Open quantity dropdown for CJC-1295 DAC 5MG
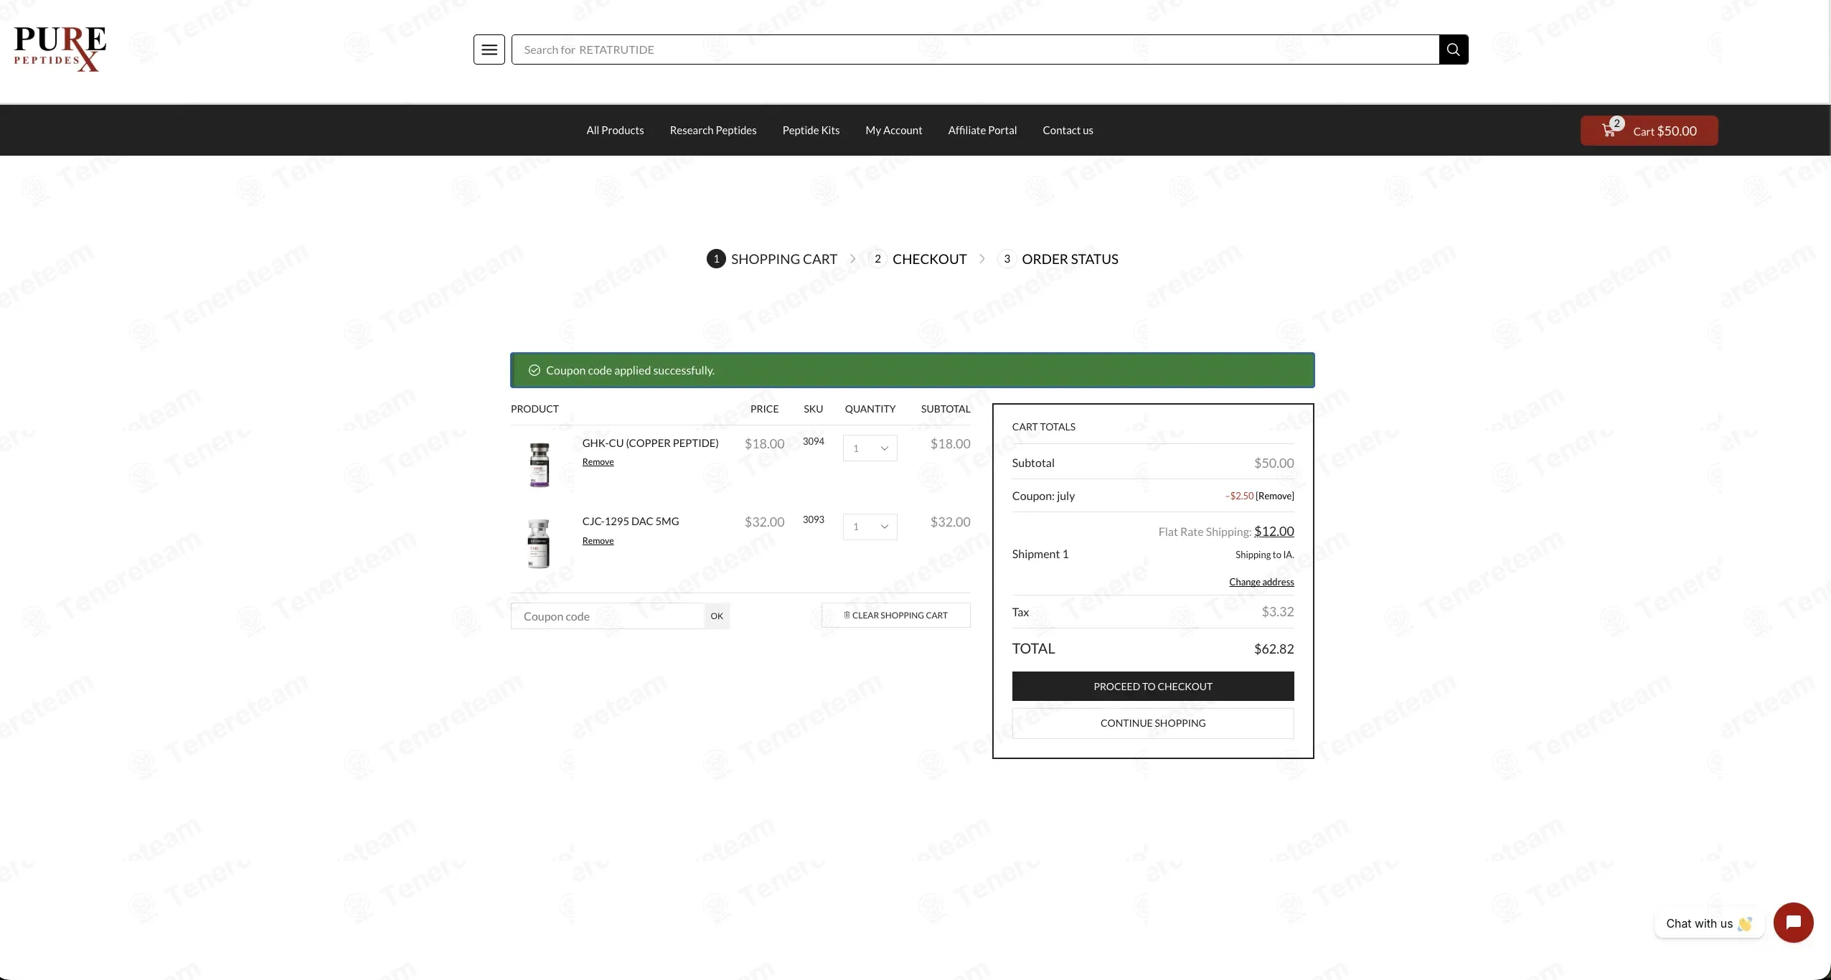The width and height of the screenshot is (1831, 980). (870, 527)
